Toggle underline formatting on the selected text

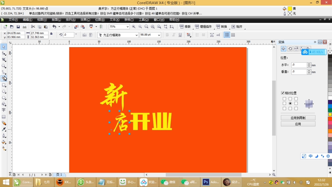[180, 35]
